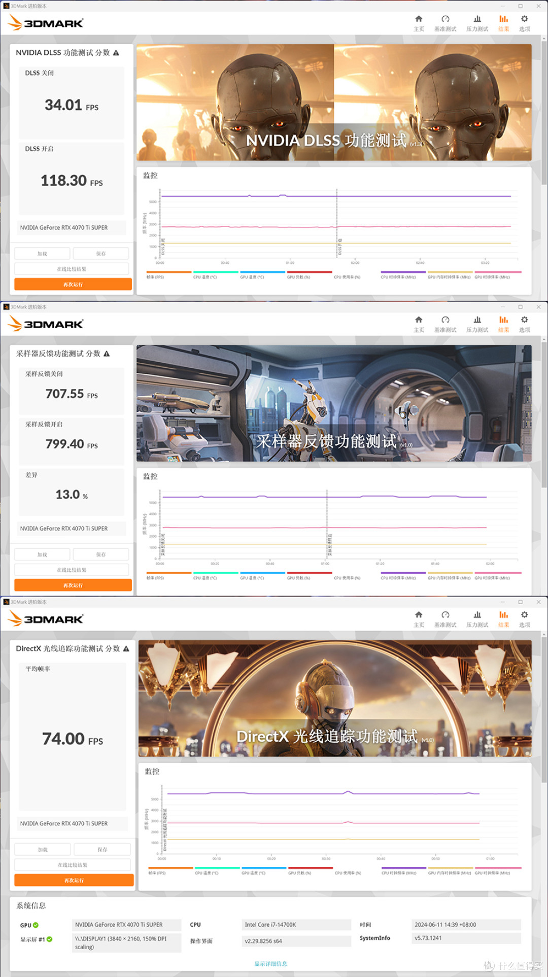Viewport: 548px width, 977px height.
Task: Toggle GPU 温度 legend in DLSS monitoring chart
Action: coord(263,275)
